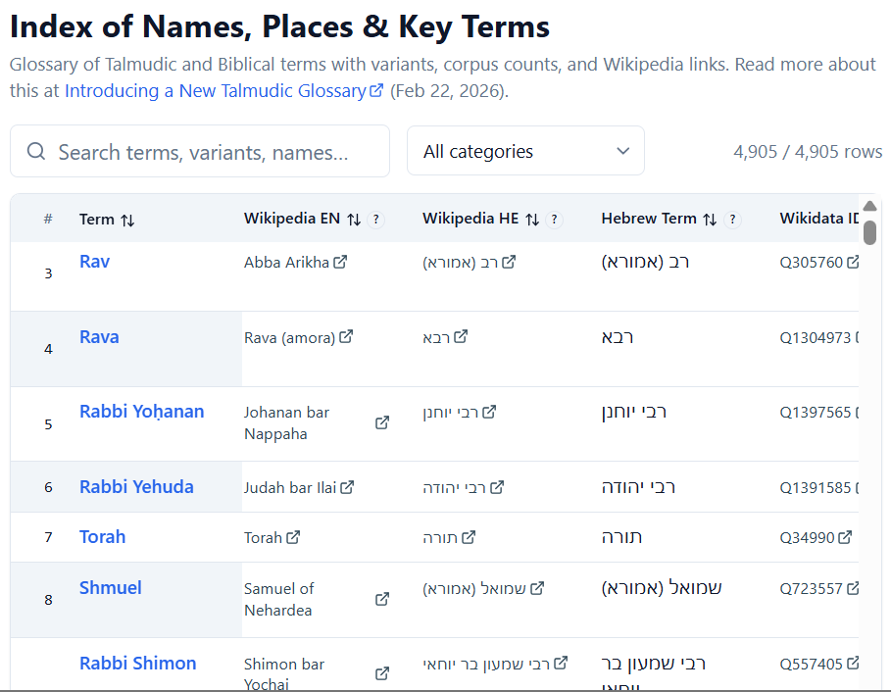891x692 pixels.
Task: Click external link icon after Q34990
Action: tap(845, 537)
